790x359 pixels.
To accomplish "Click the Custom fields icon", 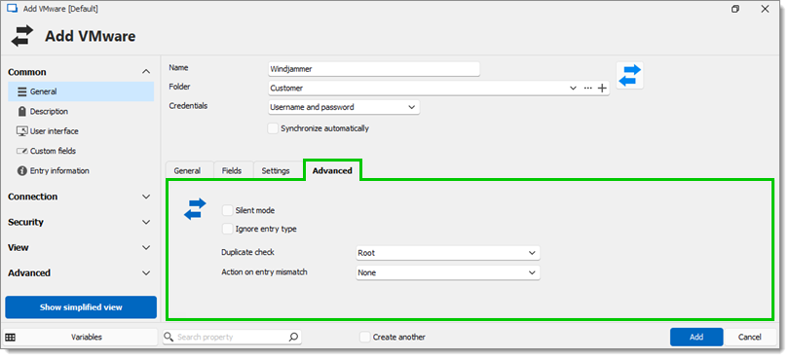I will [22, 151].
